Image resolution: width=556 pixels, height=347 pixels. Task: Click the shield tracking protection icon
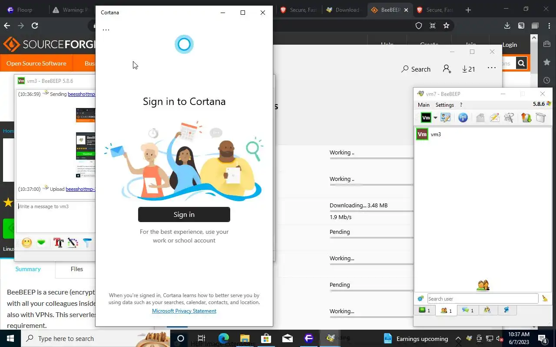(419, 26)
